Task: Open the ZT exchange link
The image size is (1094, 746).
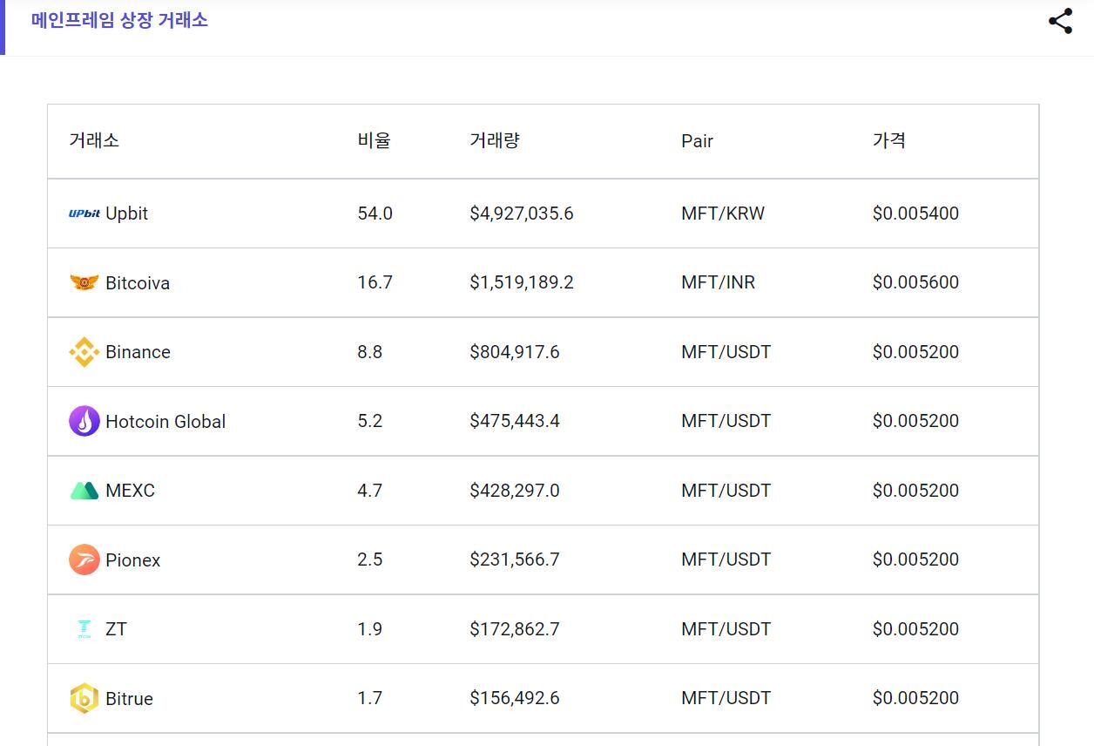Action: tap(116, 629)
